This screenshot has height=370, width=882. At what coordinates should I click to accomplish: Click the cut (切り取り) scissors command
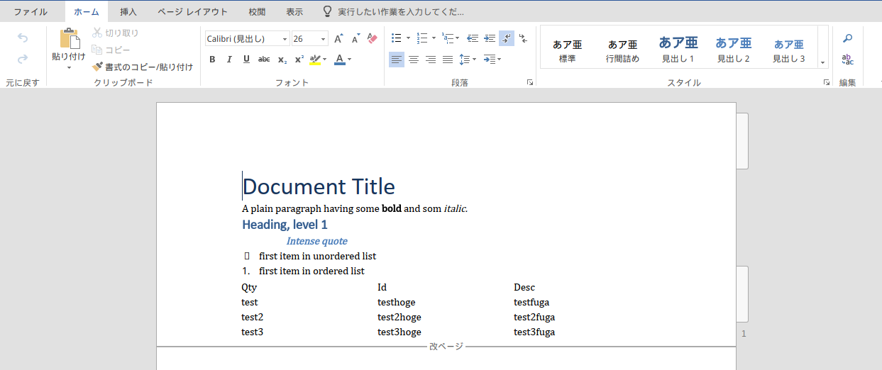115,33
